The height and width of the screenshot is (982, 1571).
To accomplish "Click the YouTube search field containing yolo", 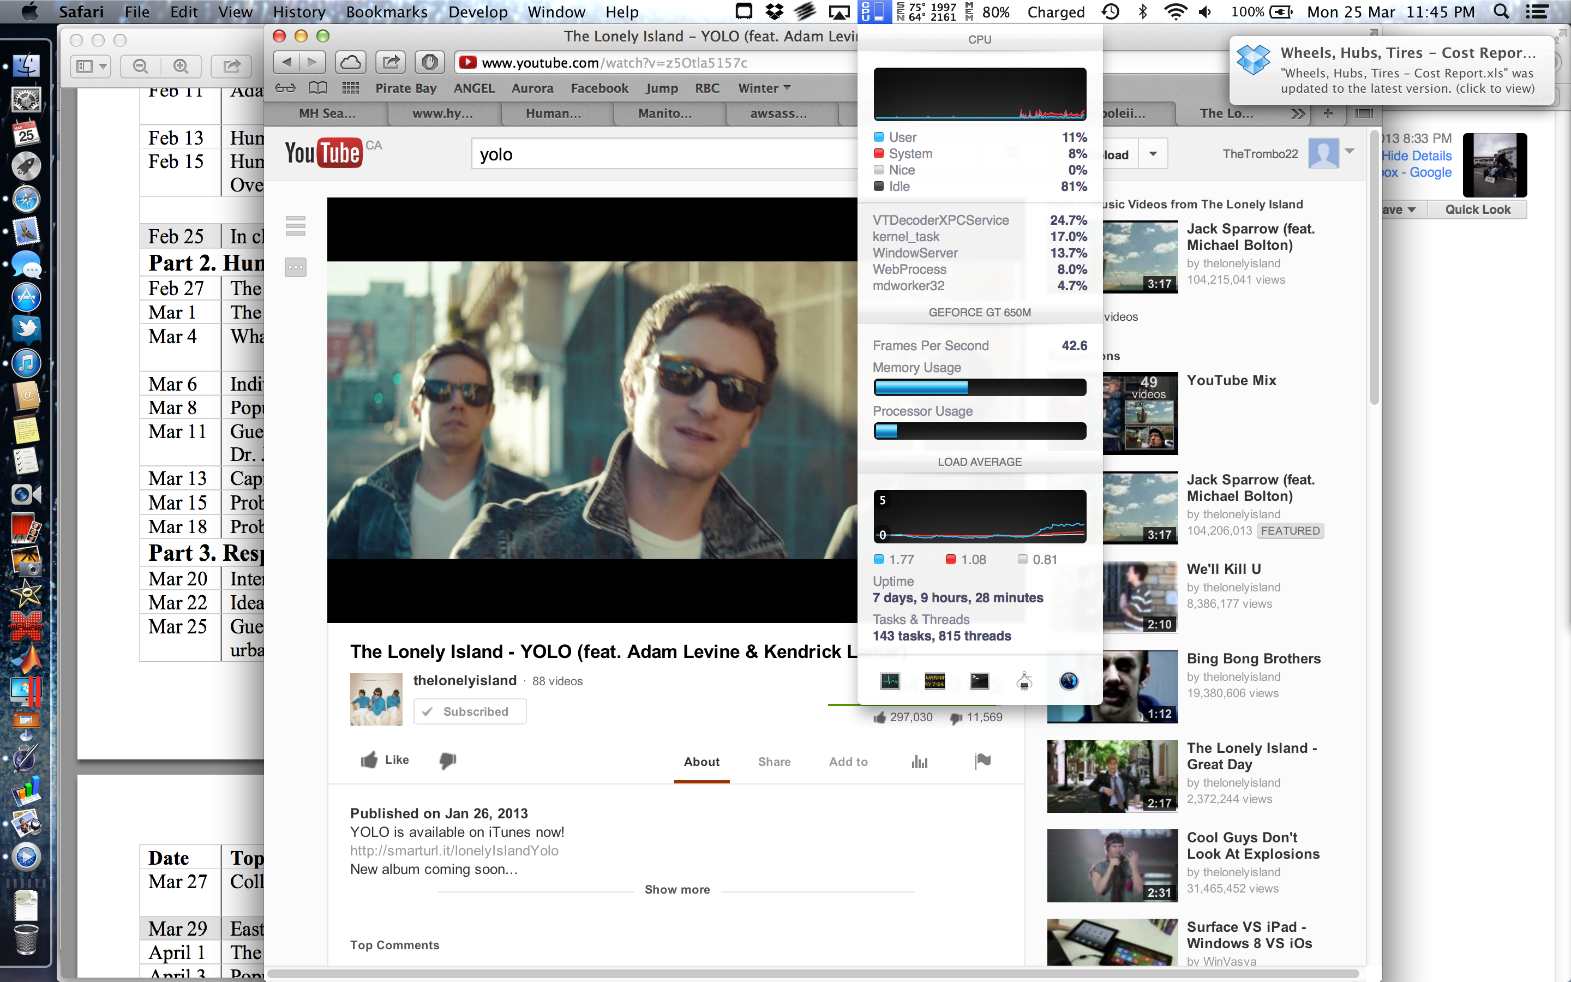I will 665,154.
